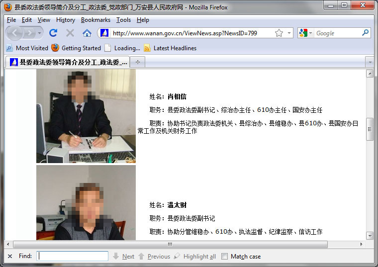Enable the Match case checkbox

(x=224, y=256)
